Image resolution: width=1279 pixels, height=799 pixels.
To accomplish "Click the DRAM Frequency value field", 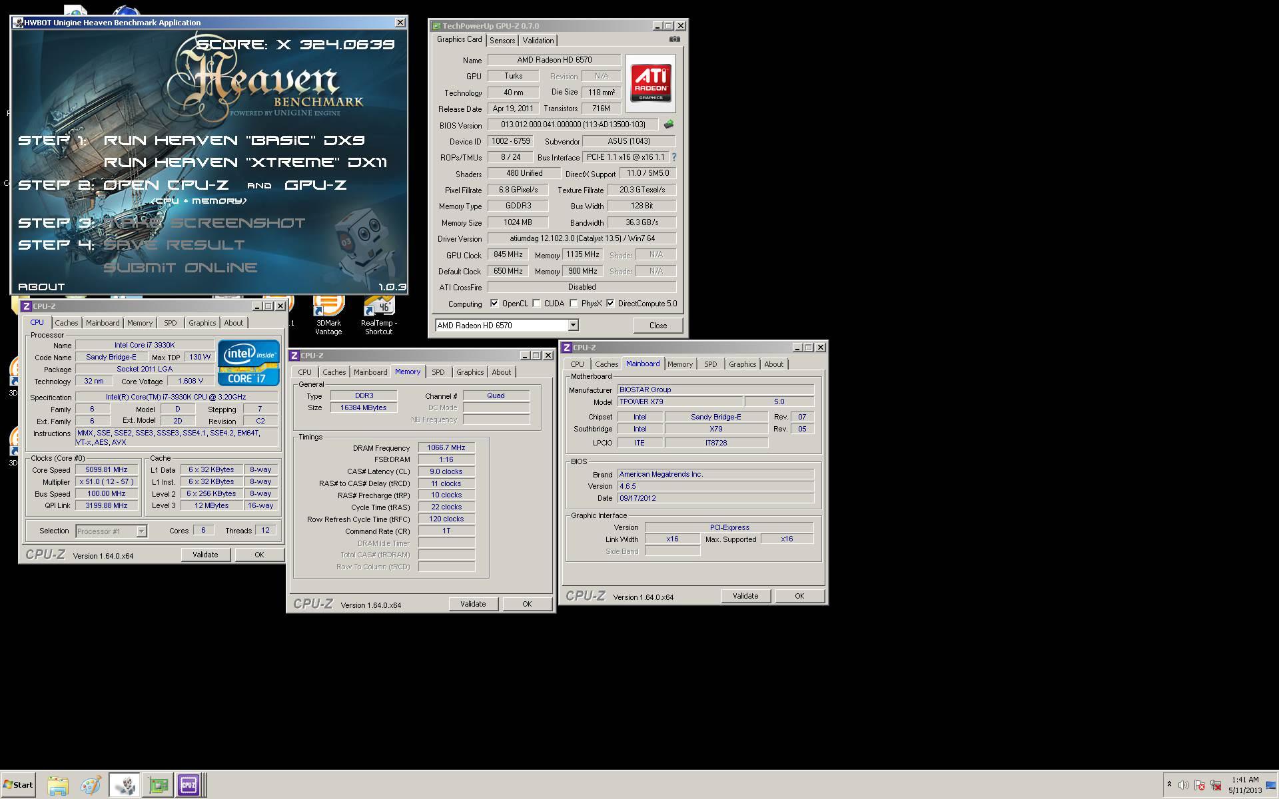I will [446, 448].
